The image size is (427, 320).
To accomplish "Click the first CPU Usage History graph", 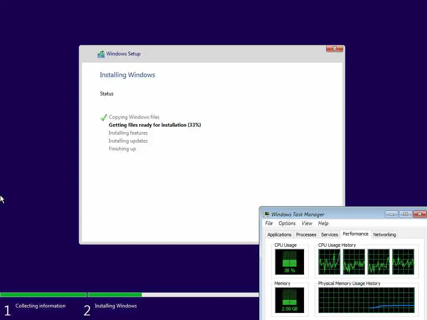I will (x=329, y=262).
